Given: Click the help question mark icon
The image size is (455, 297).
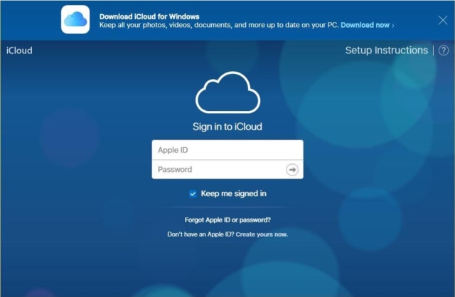Looking at the screenshot, I should [x=444, y=50].
